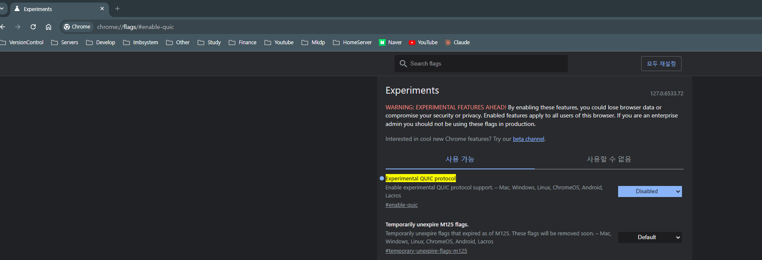
Task: Click the #enable-quic anchor link
Action: pos(401,205)
